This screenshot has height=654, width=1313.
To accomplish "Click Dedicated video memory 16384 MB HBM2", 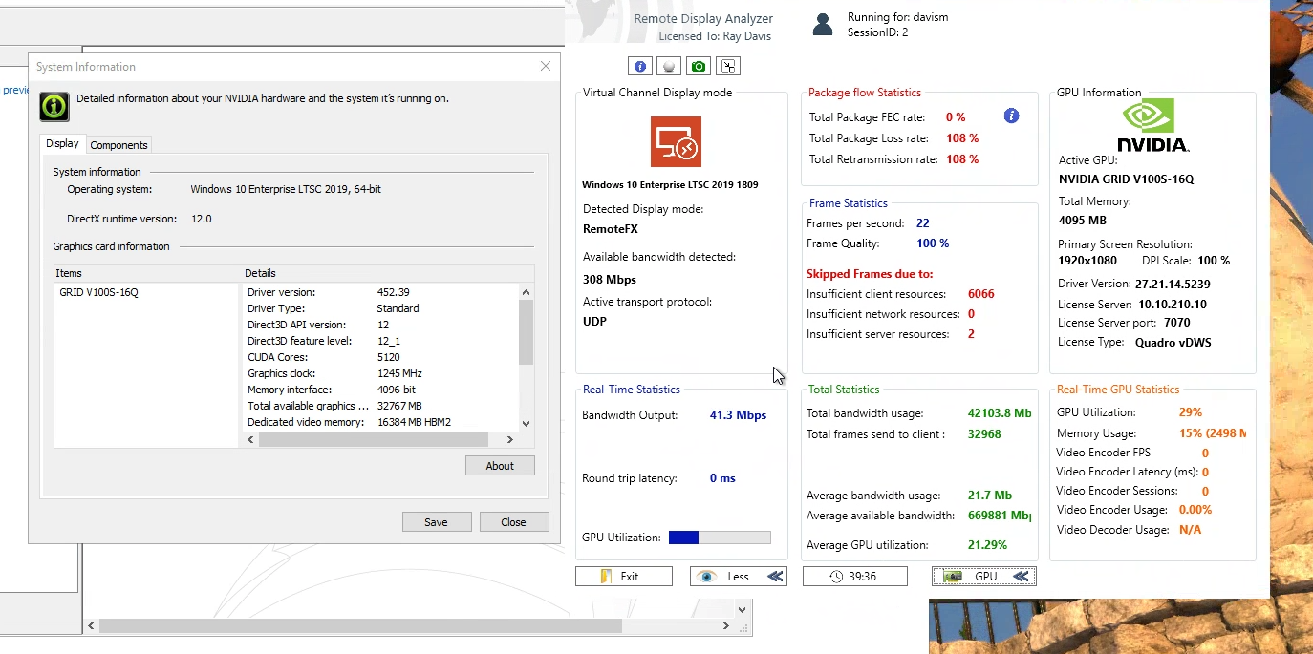I will tap(414, 422).
